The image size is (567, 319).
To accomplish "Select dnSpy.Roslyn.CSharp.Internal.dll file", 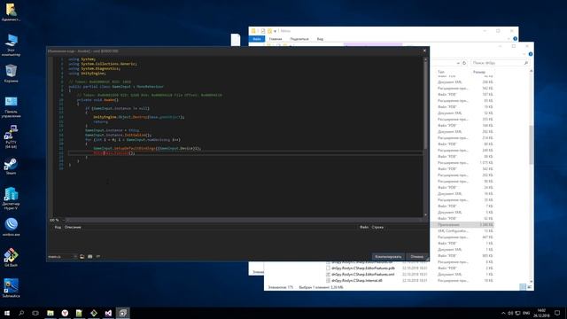I will (x=356, y=280).
